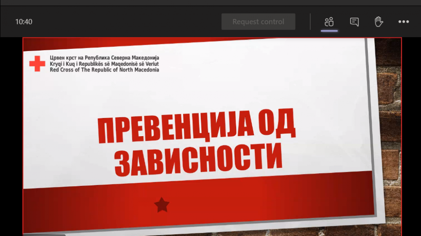Click the dark red star on the slide
The width and height of the screenshot is (421, 236).
coord(162,205)
